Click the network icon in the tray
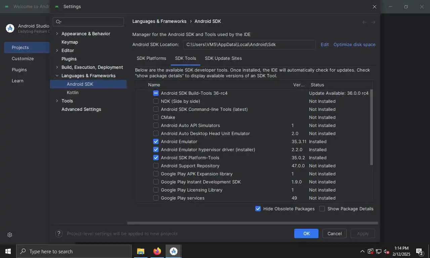The width and height of the screenshot is (430, 258). [x=378, y=251]
